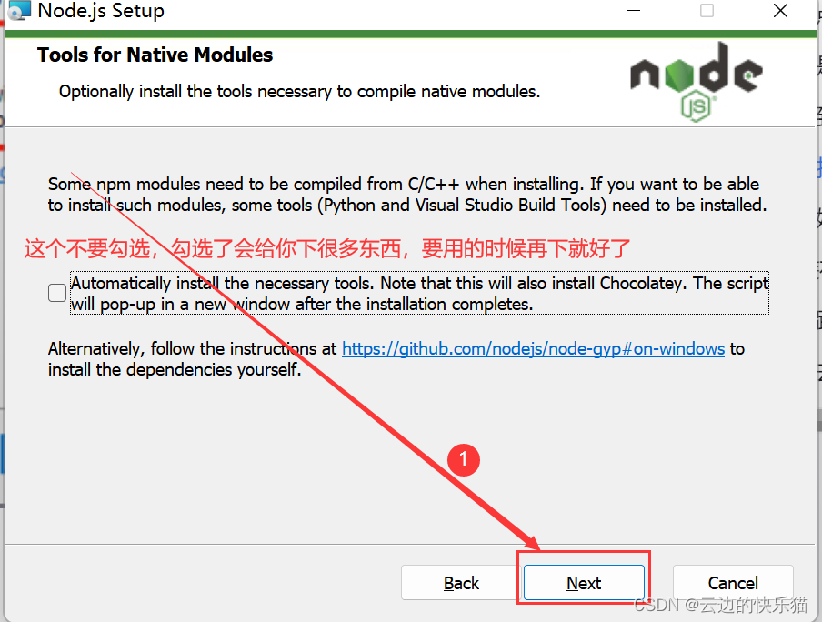
Task: Click the red circled number 1 marker
Action: (x=464, y=460)
